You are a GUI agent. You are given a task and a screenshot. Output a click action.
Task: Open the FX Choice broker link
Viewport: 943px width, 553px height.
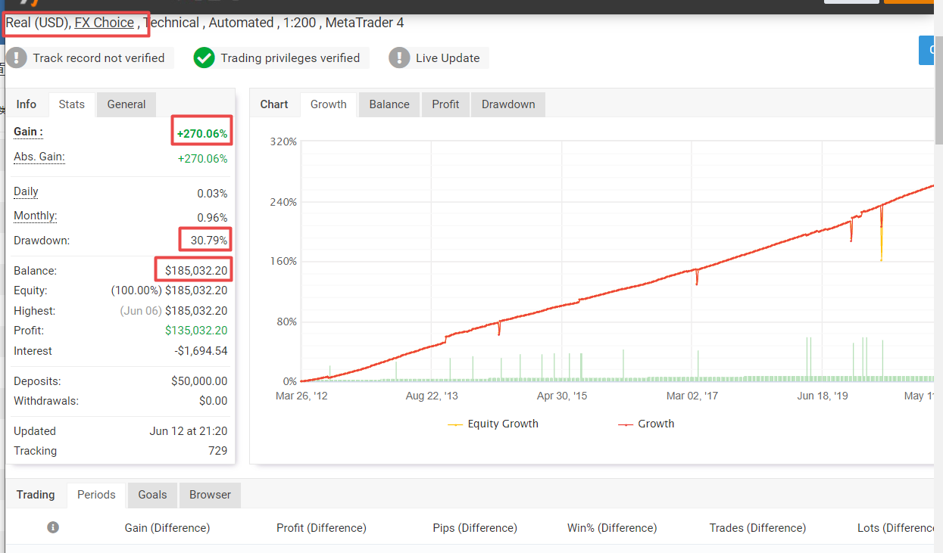105,23
